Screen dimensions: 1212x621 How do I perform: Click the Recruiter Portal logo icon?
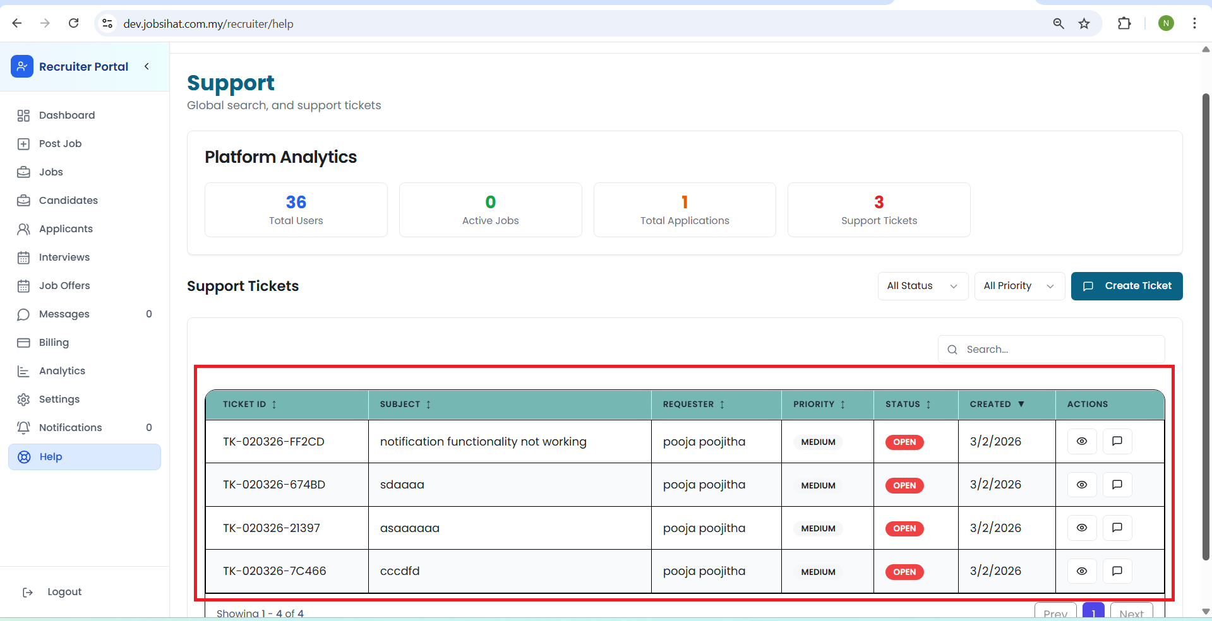[x=22, y=66]
